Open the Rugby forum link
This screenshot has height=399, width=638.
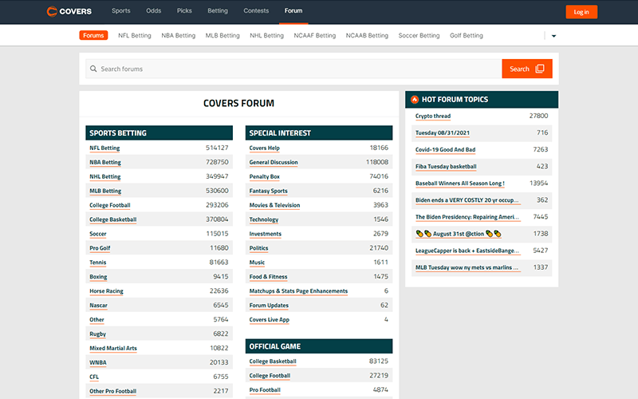click(97, 334)
